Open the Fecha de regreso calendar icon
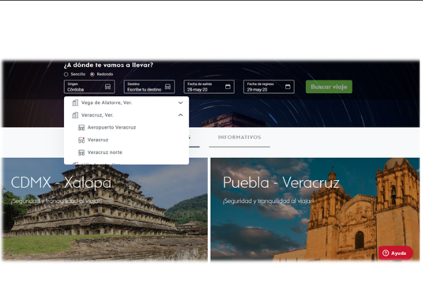Screen dimensions: 423x303 pos(288,86)
